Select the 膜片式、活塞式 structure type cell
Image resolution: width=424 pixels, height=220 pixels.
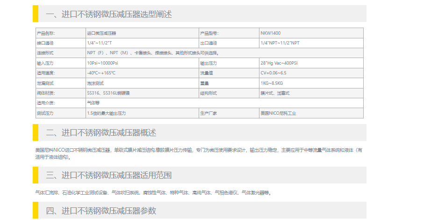[x=275, y=93]
